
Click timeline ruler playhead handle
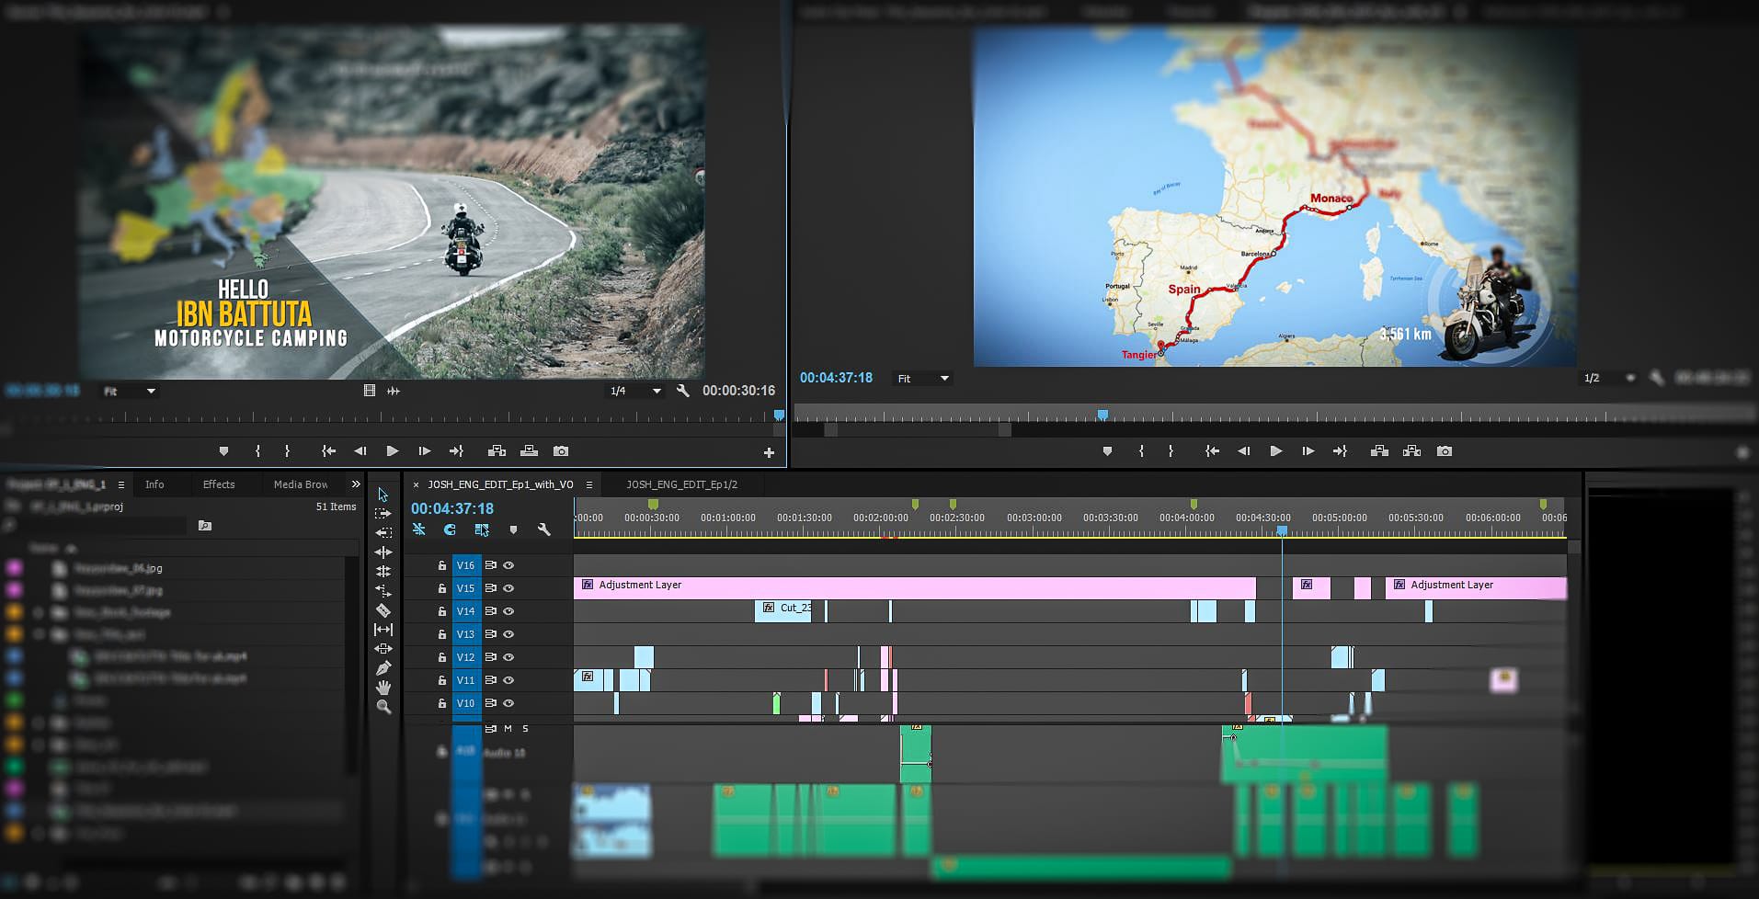[x=1282, y=530]
